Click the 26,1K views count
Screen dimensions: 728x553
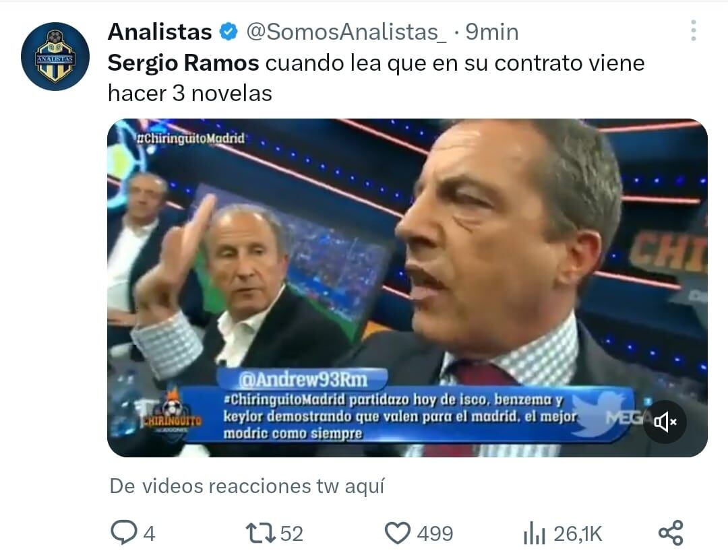click(x=578, y=533)
